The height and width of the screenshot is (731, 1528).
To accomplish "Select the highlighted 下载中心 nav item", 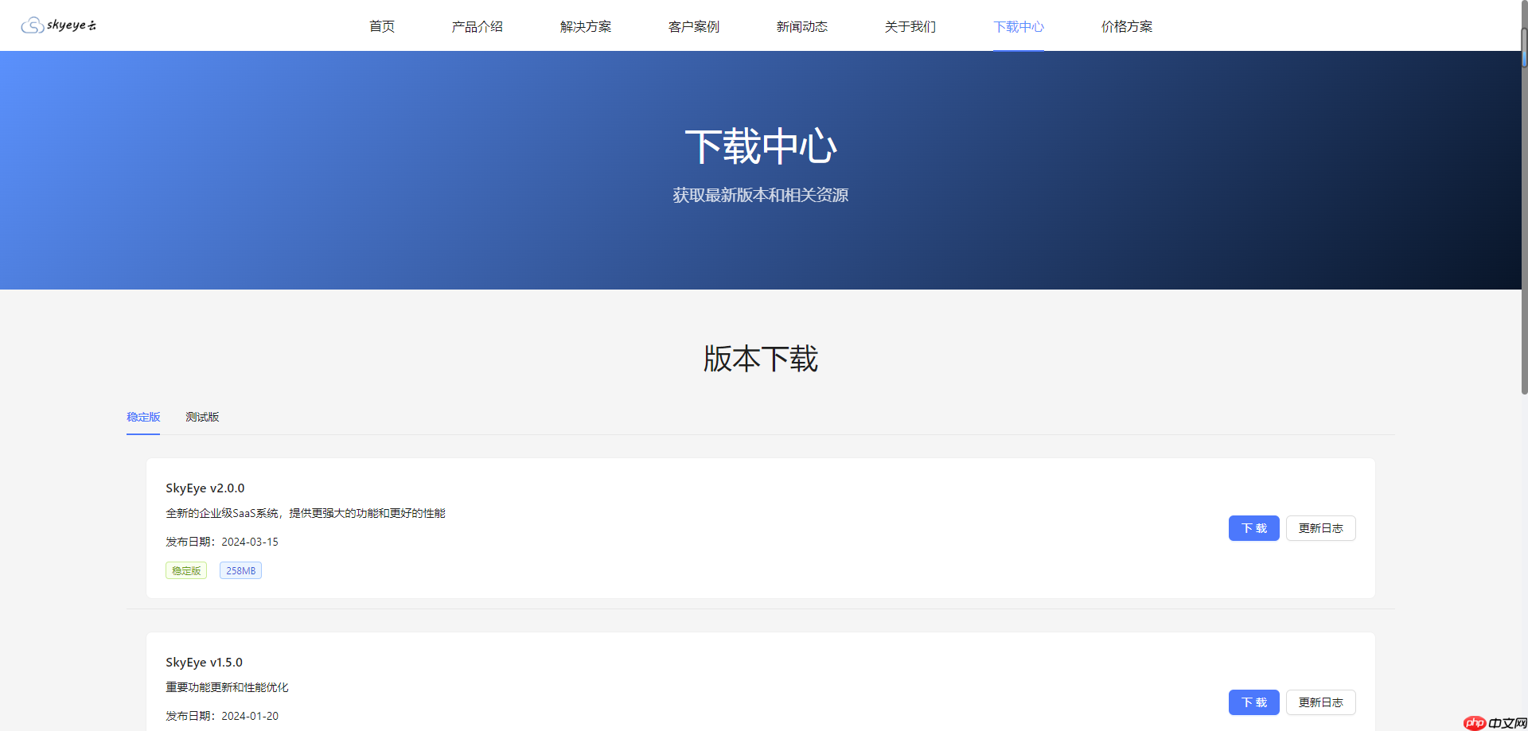I will pos(1018,26).
